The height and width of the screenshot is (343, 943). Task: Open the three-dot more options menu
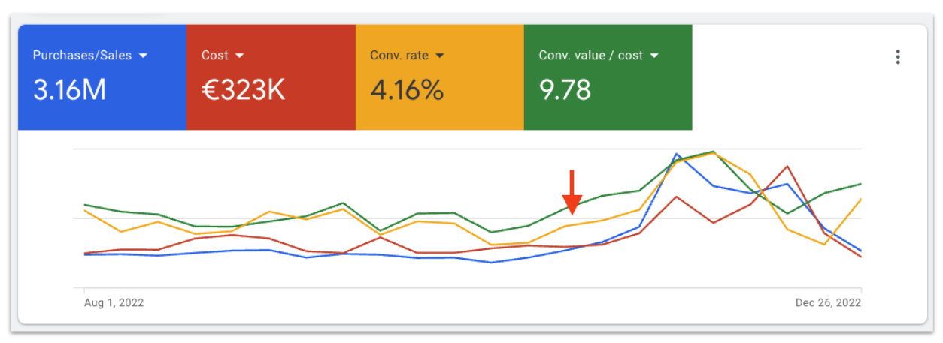pyautogui.click(x=897, y=57)
